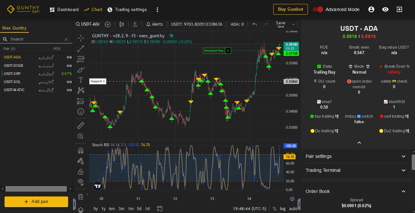Open the three-dot overflow menu
Screen dimensions: 415x213
(x=157, y=10)
